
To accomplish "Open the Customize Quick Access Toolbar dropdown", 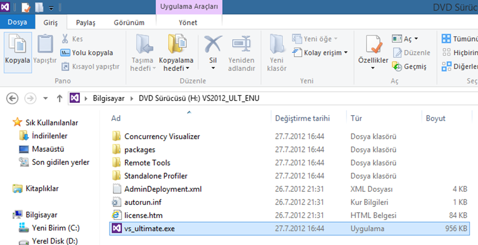I will click(x=51, y=7).
